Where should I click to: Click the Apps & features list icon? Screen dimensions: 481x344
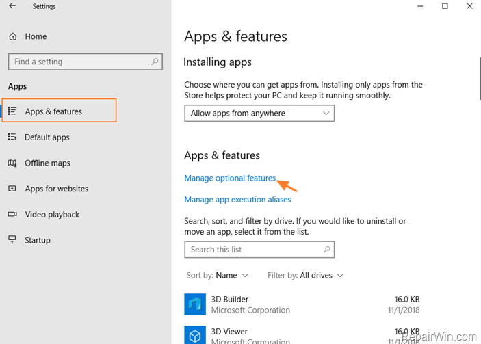pyautogui.click(x=12, y=111)
